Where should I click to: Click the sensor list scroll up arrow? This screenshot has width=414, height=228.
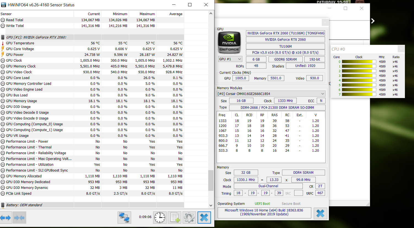pyautogui.click(x=211, y=13)
